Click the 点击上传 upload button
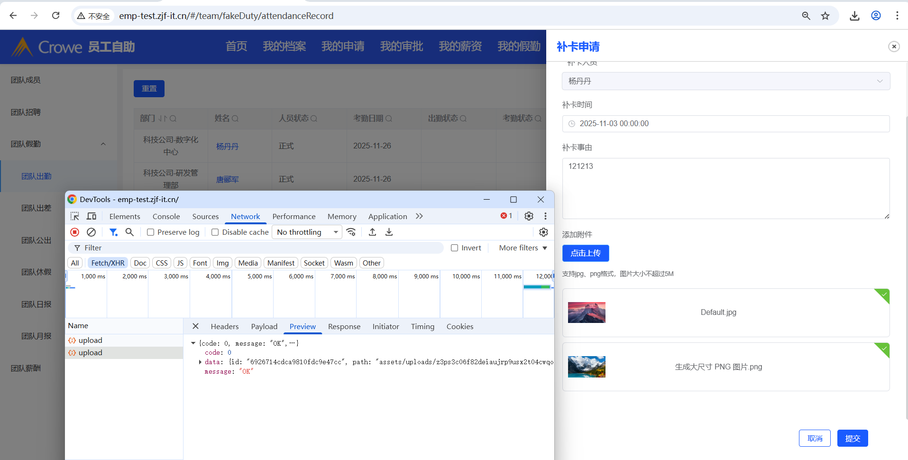Image resolution: width=908 pixels, height=460 pixels. [585, 253]
